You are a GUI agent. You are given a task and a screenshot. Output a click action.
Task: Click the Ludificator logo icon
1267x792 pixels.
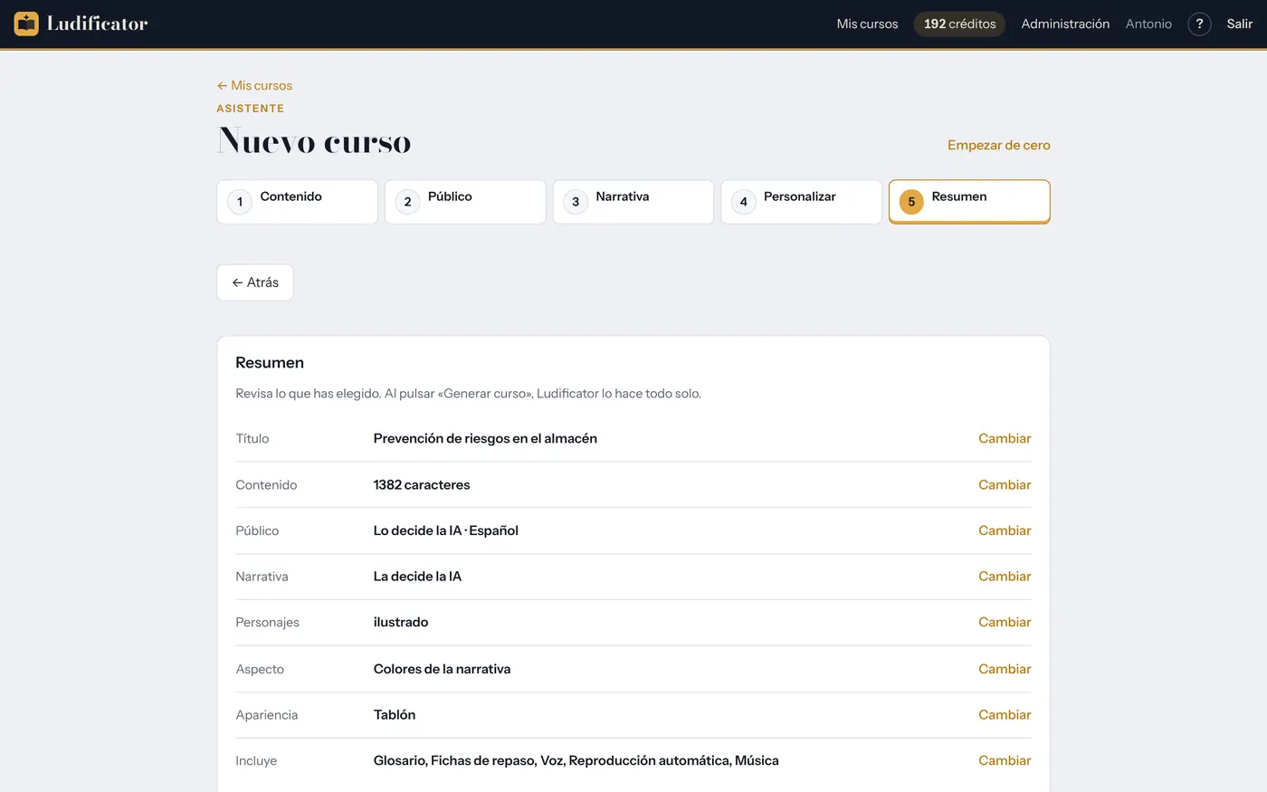click(26, 24)
